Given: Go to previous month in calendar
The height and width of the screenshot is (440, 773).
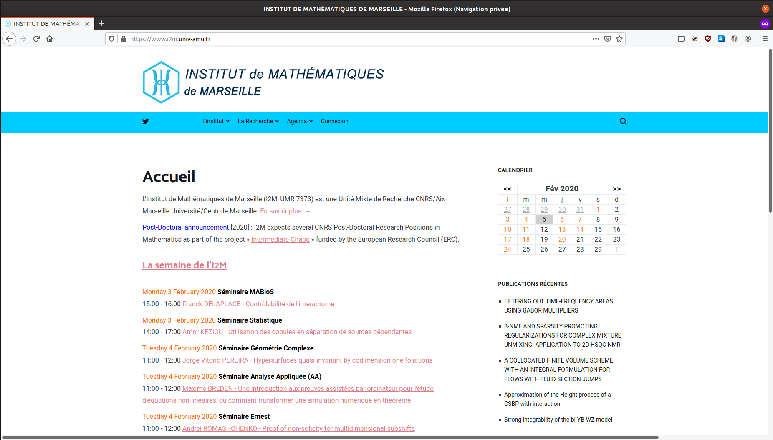Looking at the screenshot, I should (x=508, y=189).
